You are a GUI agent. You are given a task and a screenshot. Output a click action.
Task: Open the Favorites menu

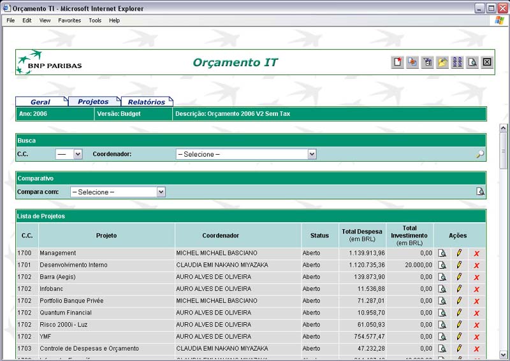pos(69,20)
